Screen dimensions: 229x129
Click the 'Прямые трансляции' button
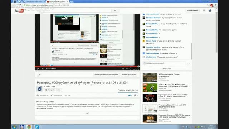click(129, 75)
